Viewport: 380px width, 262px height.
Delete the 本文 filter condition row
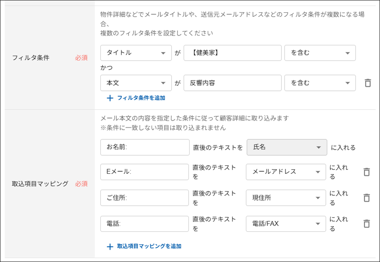point(368,83)
